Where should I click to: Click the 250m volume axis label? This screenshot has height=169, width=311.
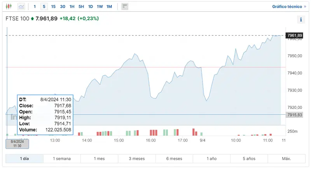click(292, 131)
